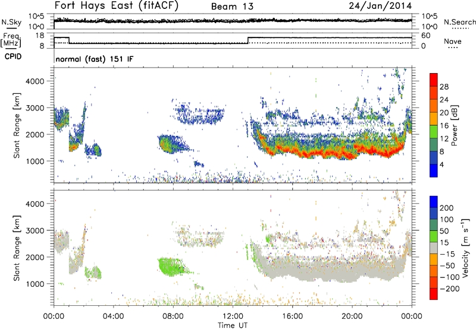Click the '28' tick on Power colorbar
The image size is (476, 329).
coord(444,87)
